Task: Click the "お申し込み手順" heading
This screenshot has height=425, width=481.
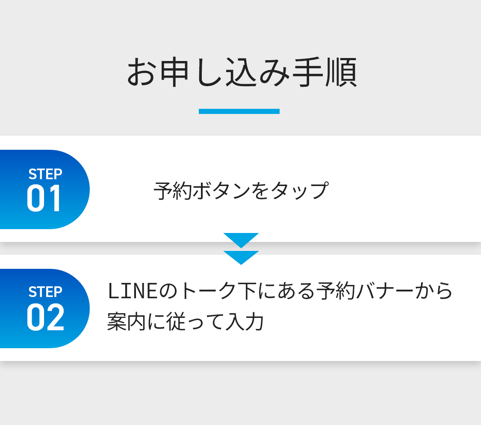Action: point(242,73)
